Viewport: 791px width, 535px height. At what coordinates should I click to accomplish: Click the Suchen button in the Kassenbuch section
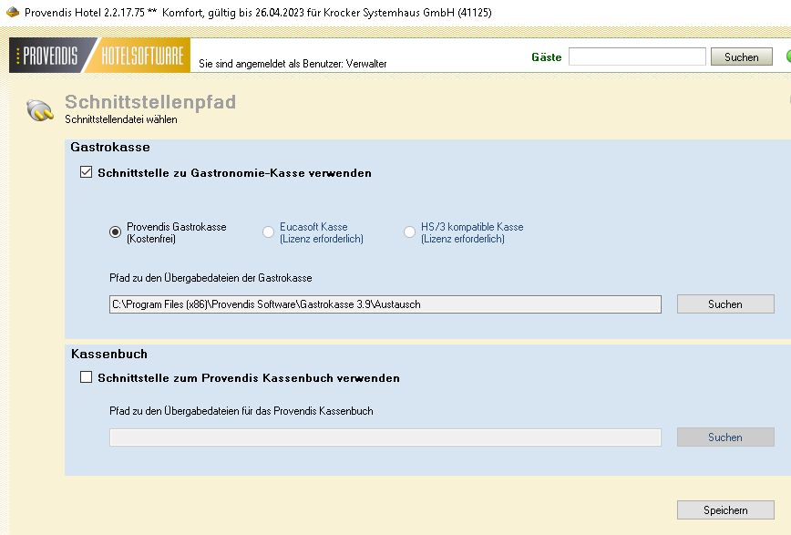coord(724,437)
